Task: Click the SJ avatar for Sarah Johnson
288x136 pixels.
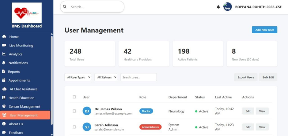Action: (x=87, y=127)
